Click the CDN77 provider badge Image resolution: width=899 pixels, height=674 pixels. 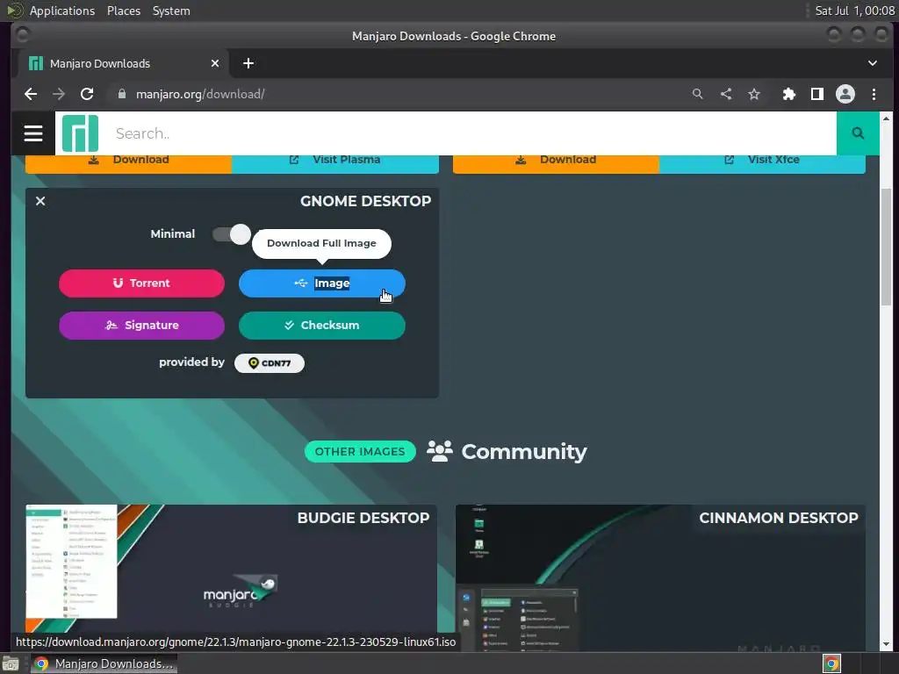270,362
